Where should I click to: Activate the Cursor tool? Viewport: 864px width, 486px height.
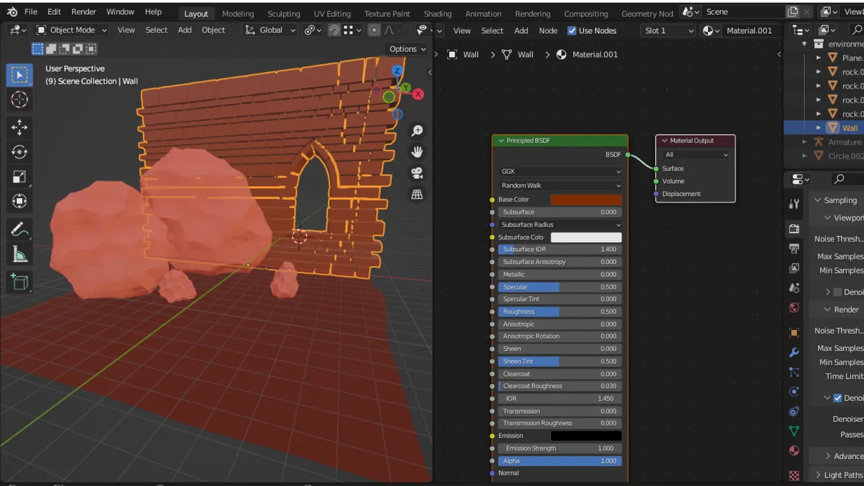coord(20,99)
